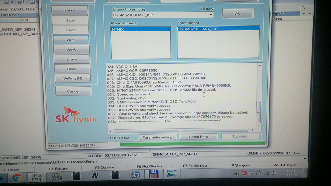Select H26M52103FMR_ISP in Partnumber list
Screen dimensions: 331x186
point(218,29)
